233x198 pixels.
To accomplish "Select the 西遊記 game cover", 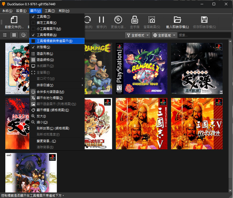I will point(98,123).
